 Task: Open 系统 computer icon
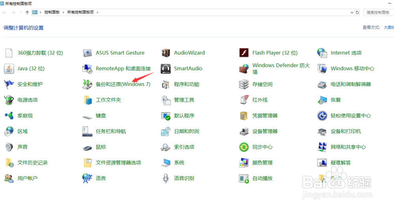(165, 163)
